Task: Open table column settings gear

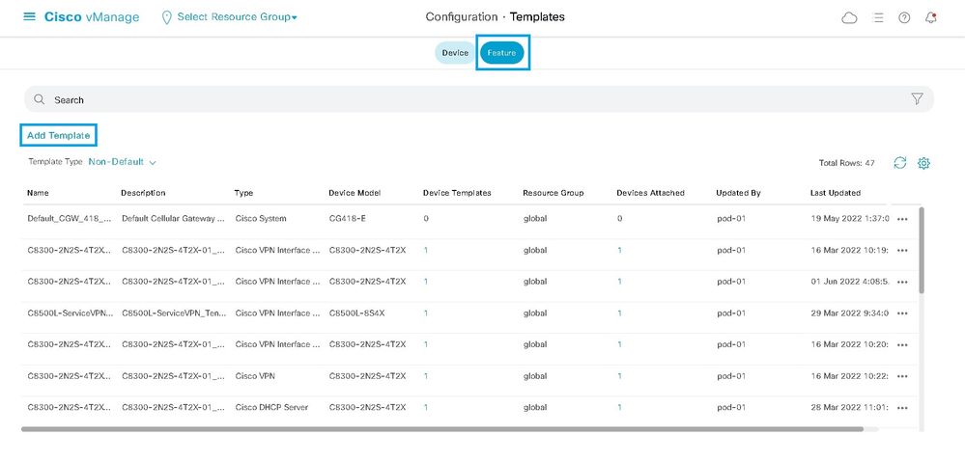Action: tap(923, 163)
